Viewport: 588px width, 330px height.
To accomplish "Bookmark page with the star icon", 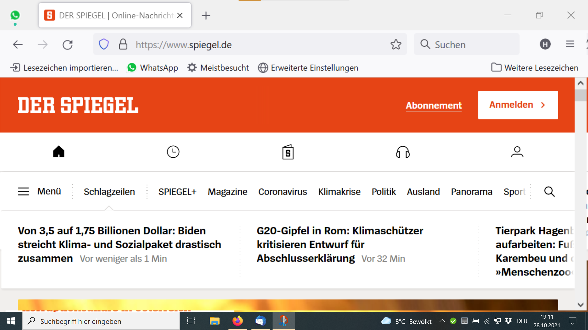I will point(396,45).
